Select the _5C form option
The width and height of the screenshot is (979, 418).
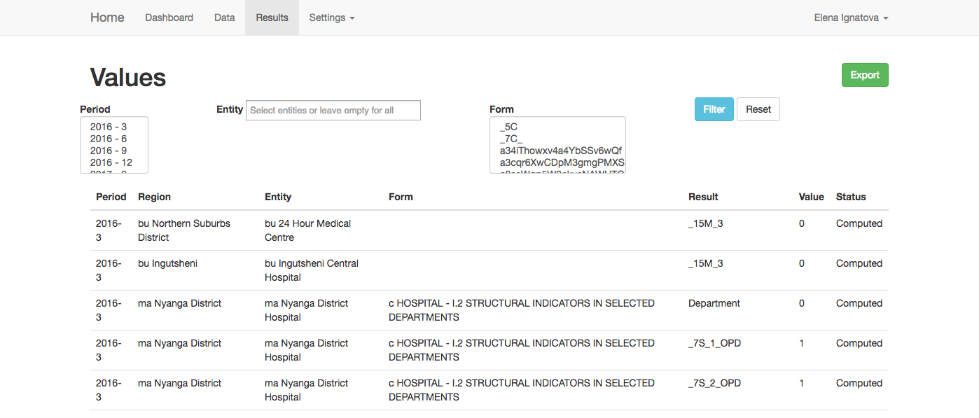[x=508, y=127]
